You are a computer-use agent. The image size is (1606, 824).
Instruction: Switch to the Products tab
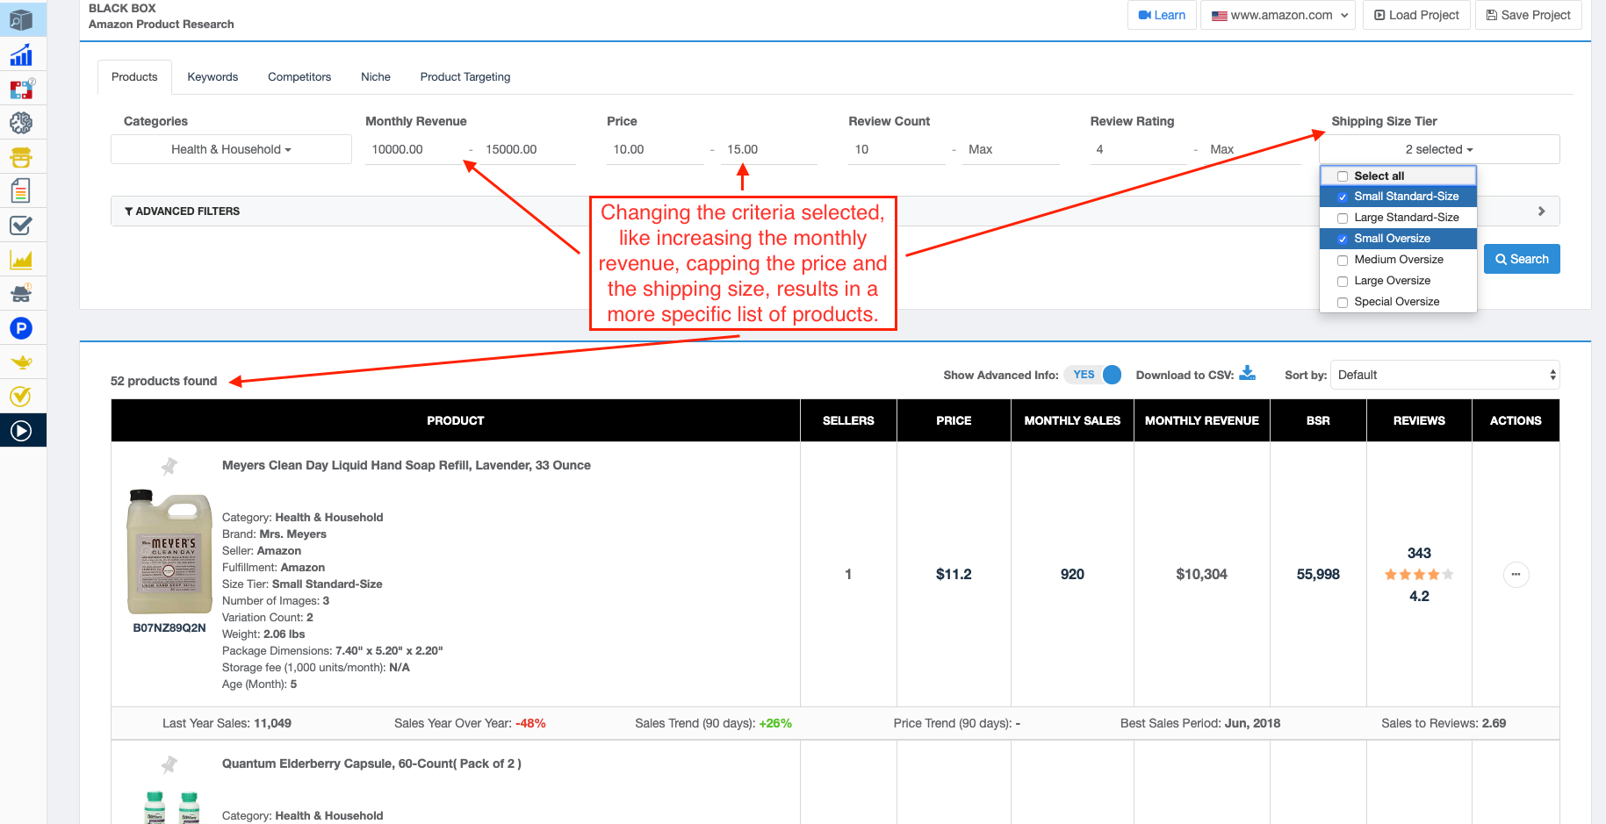click(134, 77)
